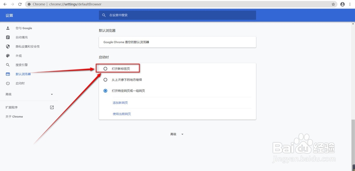Open the 您与 Google settings section
355x171 pixels.
[x=24, y=28]
